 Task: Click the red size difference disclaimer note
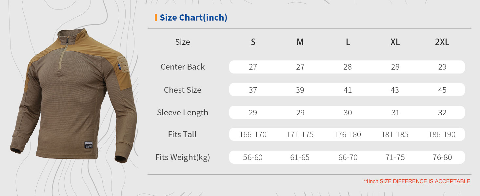(x=417, y=181)
